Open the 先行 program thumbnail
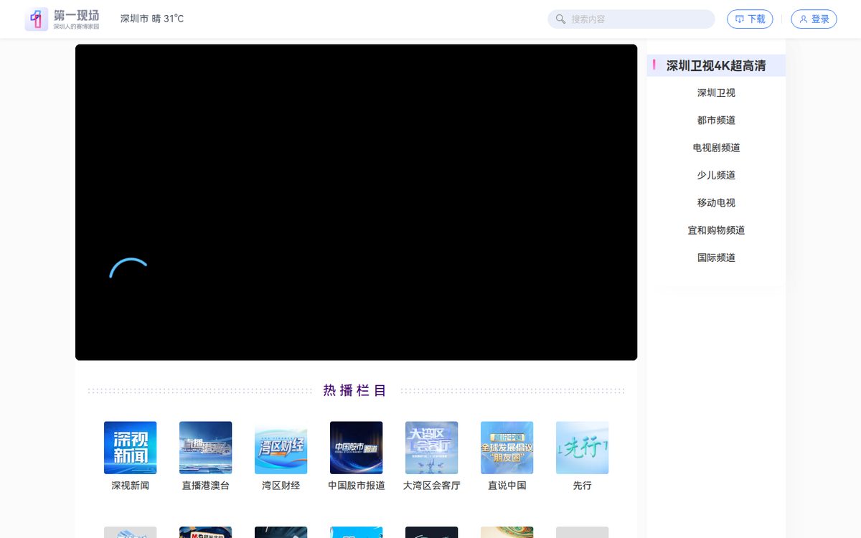Image resolution: width=861 pixels, height=538 pixels. [582, 448]
